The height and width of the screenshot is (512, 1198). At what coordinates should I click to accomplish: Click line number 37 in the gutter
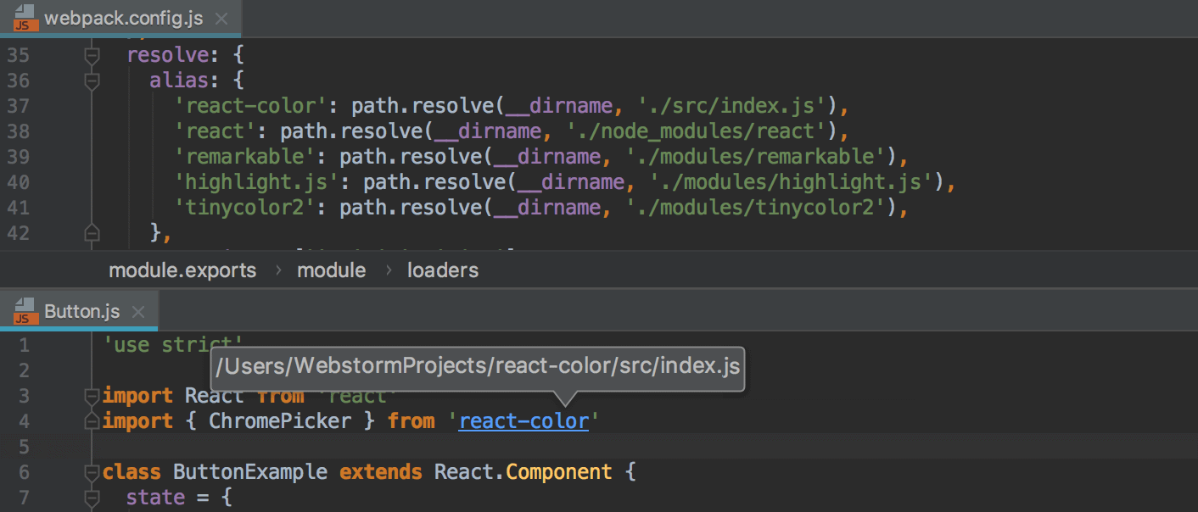pos(20,105)
